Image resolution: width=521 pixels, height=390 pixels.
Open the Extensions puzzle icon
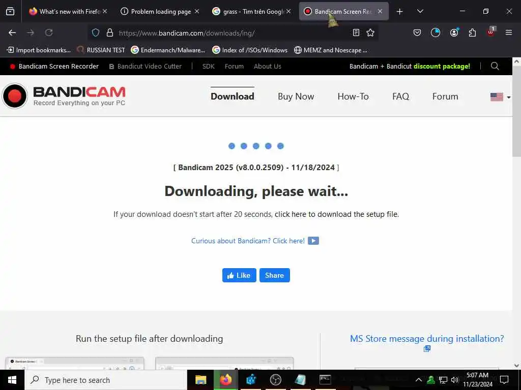click(x=472, y=32)
